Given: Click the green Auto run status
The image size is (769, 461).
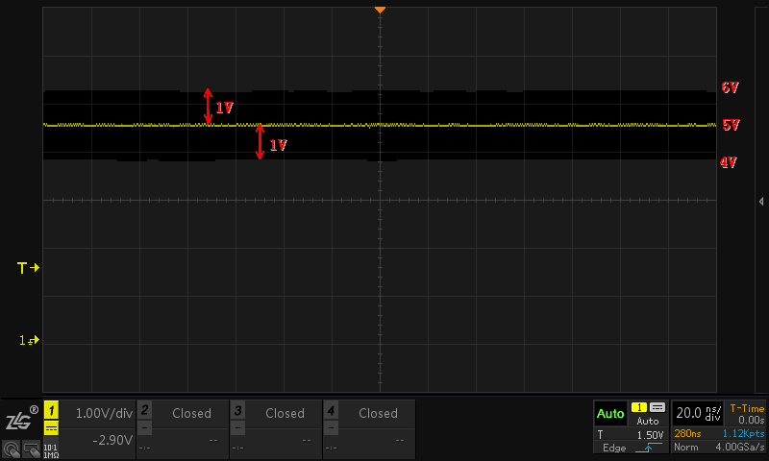Looking at the screenshot, I should (x=610, y=414).
